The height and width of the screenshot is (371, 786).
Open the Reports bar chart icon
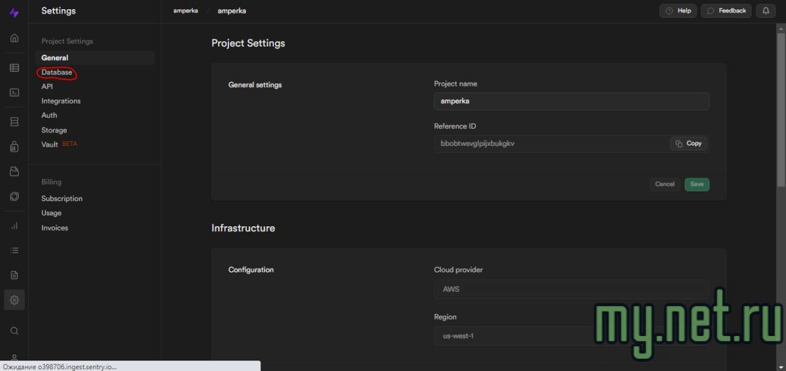pos(14,226)
